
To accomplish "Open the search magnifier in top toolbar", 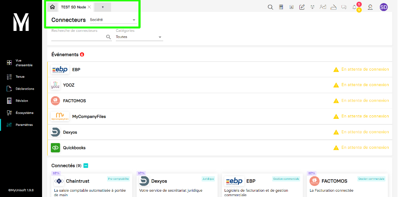I will click(x=270, y=7).
